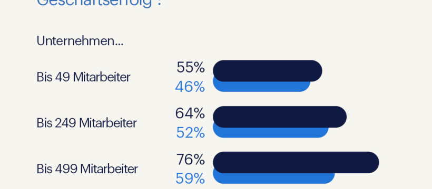Viewport: 432px width, 189px height.
Task: Click the 'Unternehmen...' subheading text
Action: 80,41
